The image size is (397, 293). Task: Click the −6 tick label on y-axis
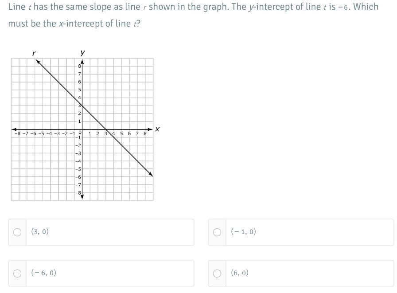[x=78, y=177]
